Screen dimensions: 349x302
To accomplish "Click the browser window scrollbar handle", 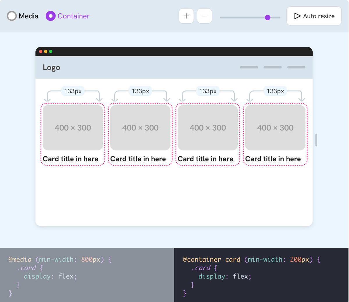I will pos(316,140).
